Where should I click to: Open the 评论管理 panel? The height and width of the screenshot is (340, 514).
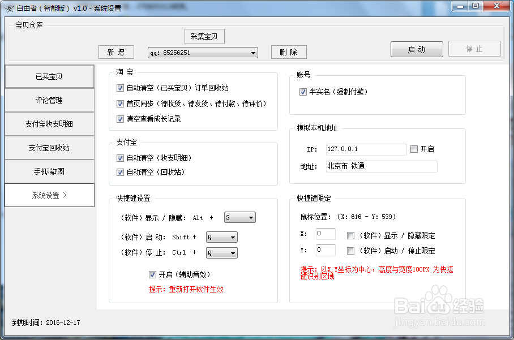coord(49,100)
